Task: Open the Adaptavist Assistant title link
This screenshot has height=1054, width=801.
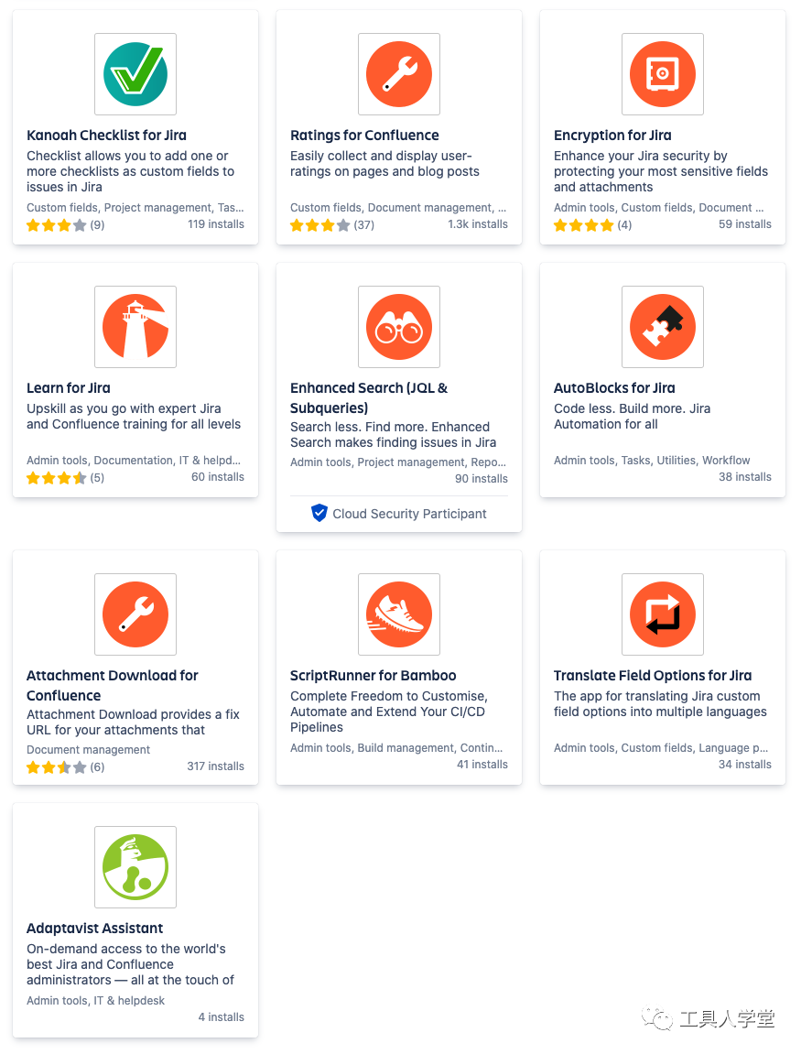Action: pyautogui.click(x=95, y=929)
